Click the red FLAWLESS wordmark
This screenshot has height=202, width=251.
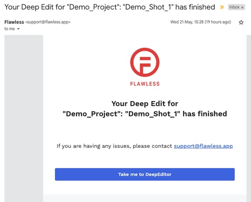[145, 84]
